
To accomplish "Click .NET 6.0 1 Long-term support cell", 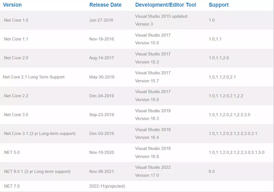I will click(x=37, y=171).
